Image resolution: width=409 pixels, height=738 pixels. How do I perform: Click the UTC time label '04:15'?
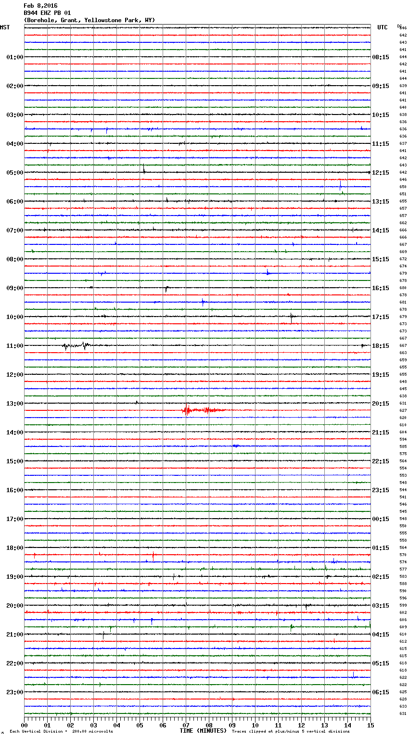[381, 635]
